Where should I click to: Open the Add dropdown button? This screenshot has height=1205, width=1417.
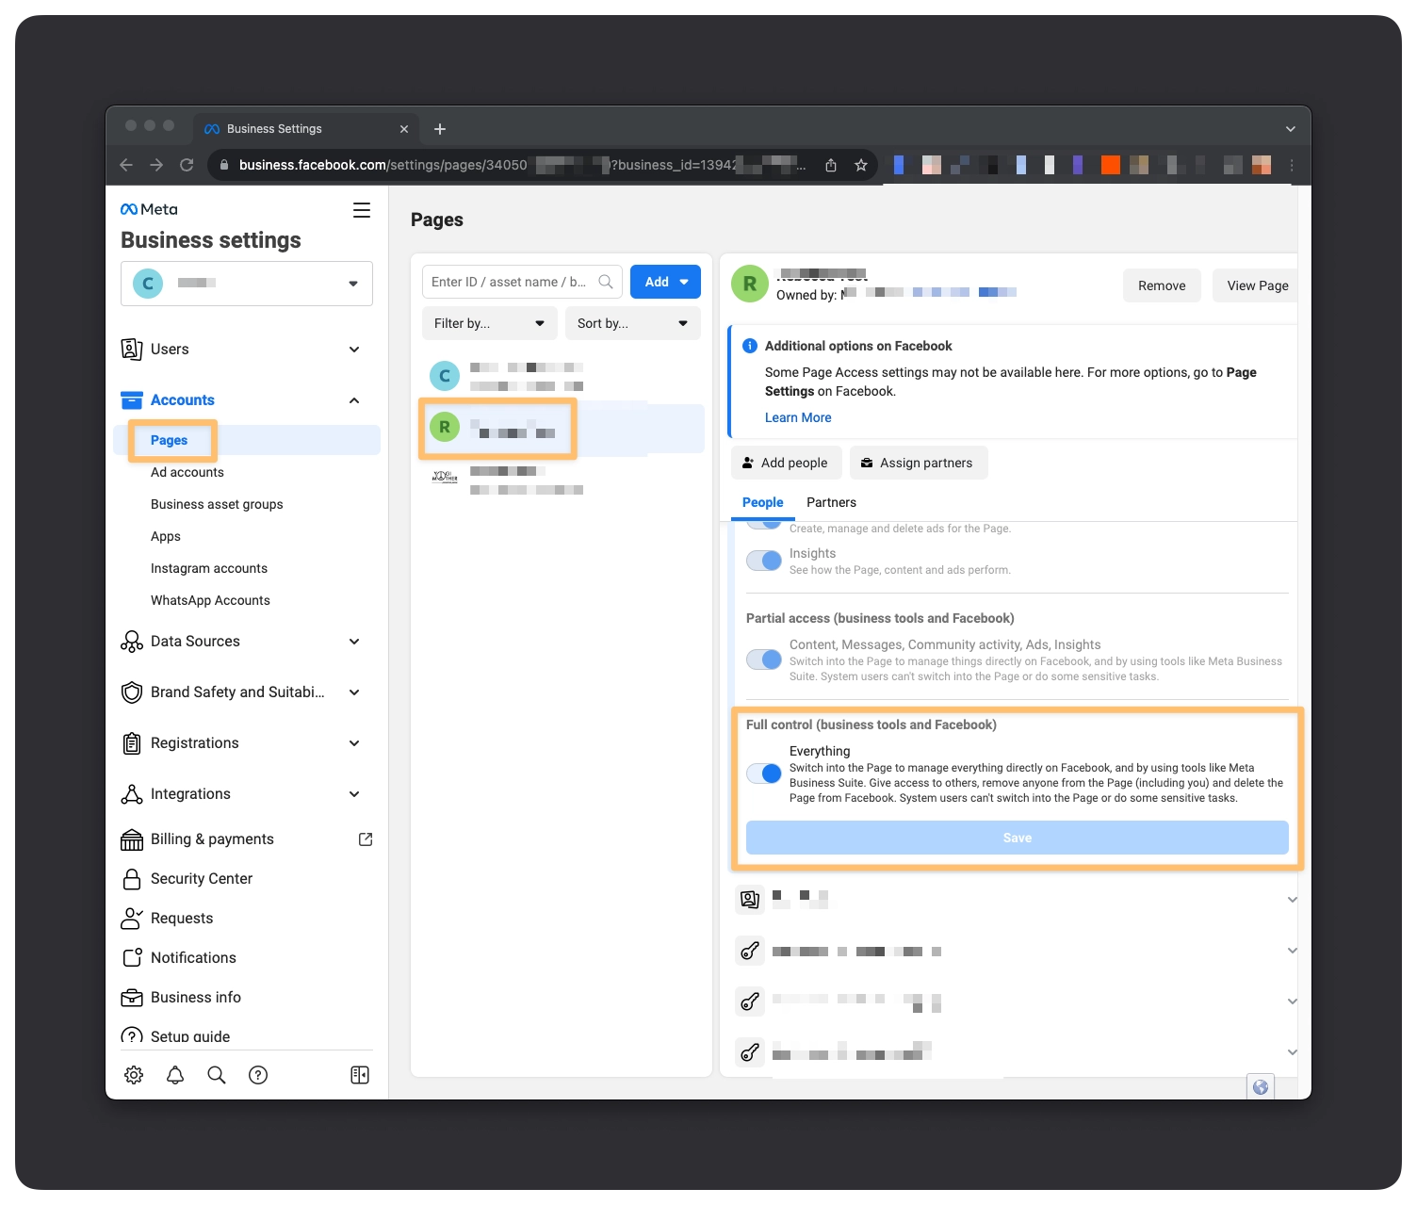coord(665,282)
